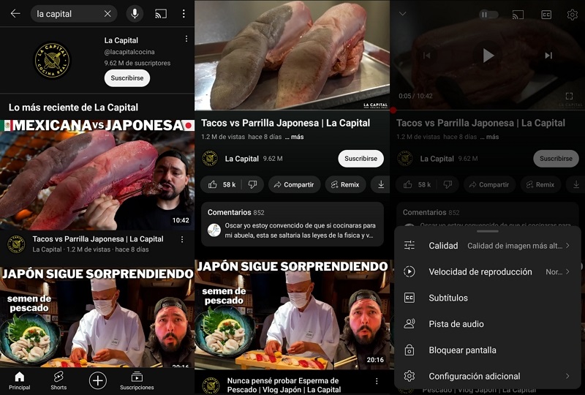Tap the cast icon in video player
Viewport: 585px width, 395px height.
point(518,15)
